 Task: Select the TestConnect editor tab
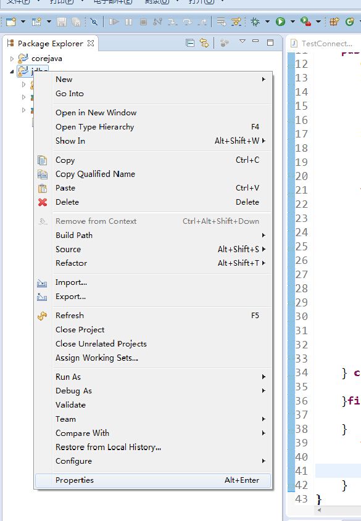323,44
